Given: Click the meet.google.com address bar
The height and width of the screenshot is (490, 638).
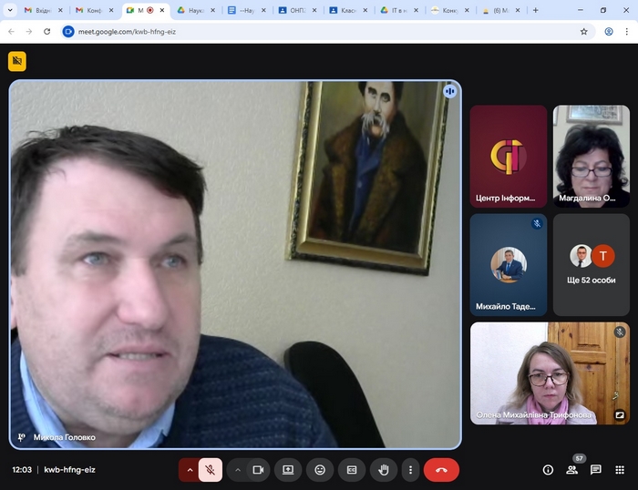Looking at the screenshot, I should [319, 31].
